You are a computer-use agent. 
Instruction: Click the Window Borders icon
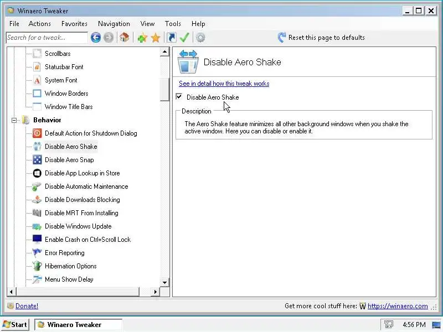pyautogui.click(x=37, y=94)
